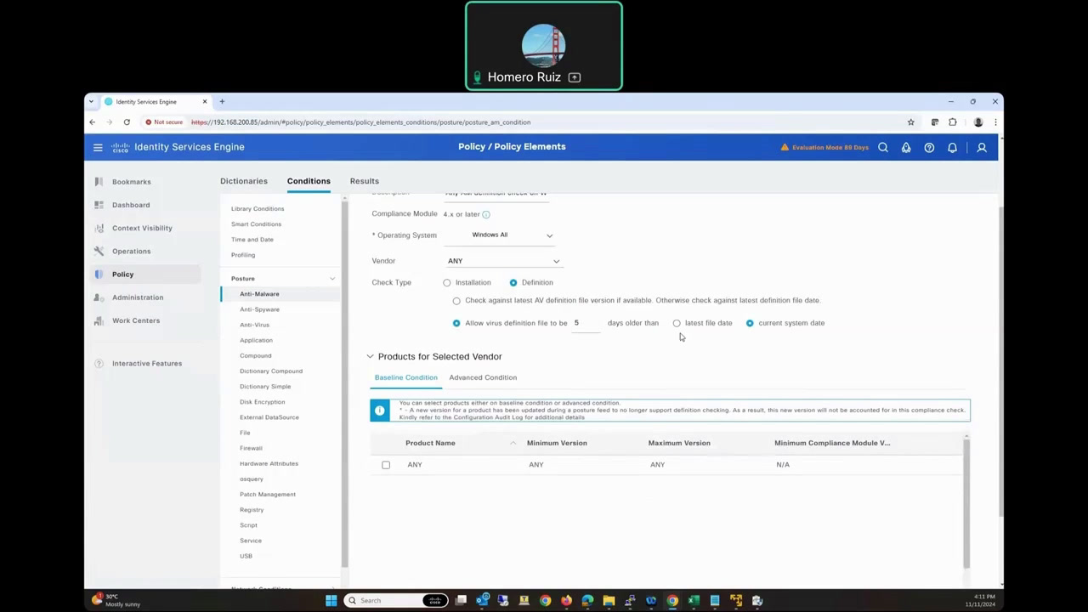Bookmark this page with the star icon
1088x612 pixels.
click(x=910, y=122)
